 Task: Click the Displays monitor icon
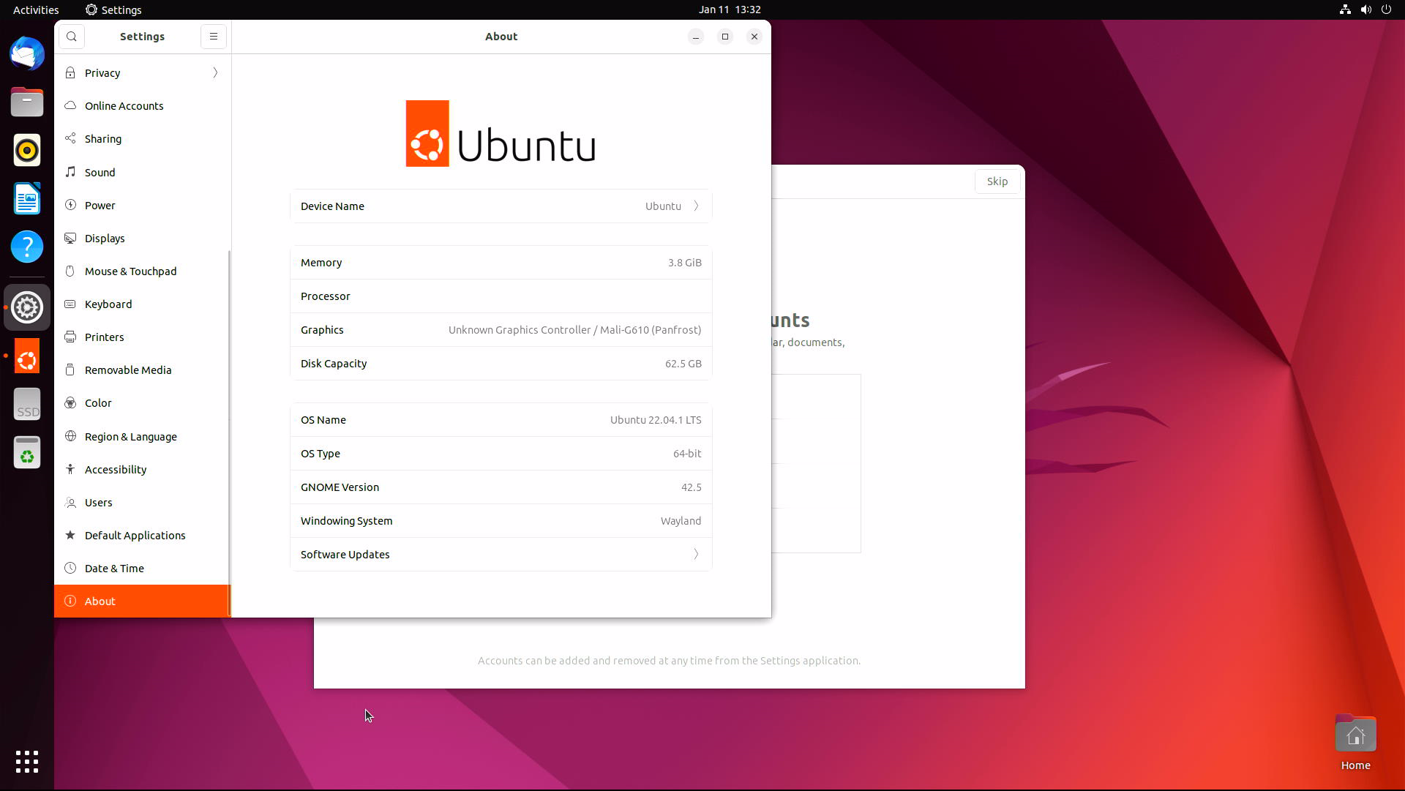(70, 238)
